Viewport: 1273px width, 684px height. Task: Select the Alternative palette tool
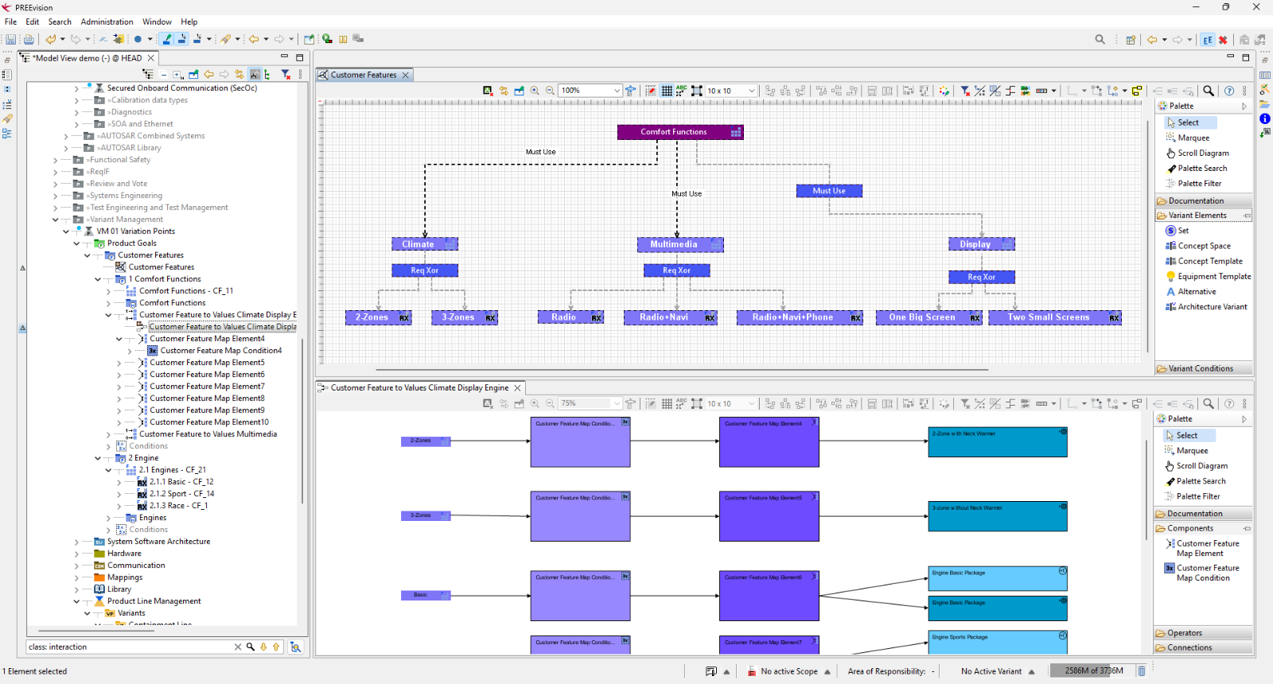1190,291
